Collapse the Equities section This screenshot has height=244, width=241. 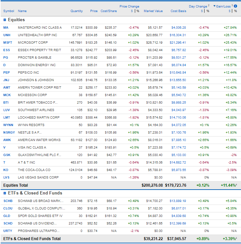click(5, 20)
